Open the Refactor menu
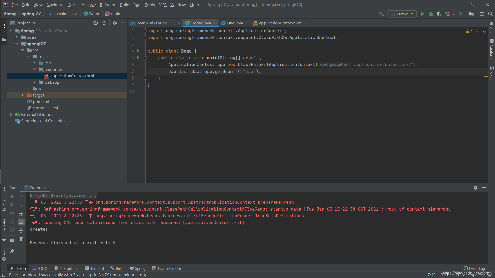The image size is (495, 278). (108, 5)
